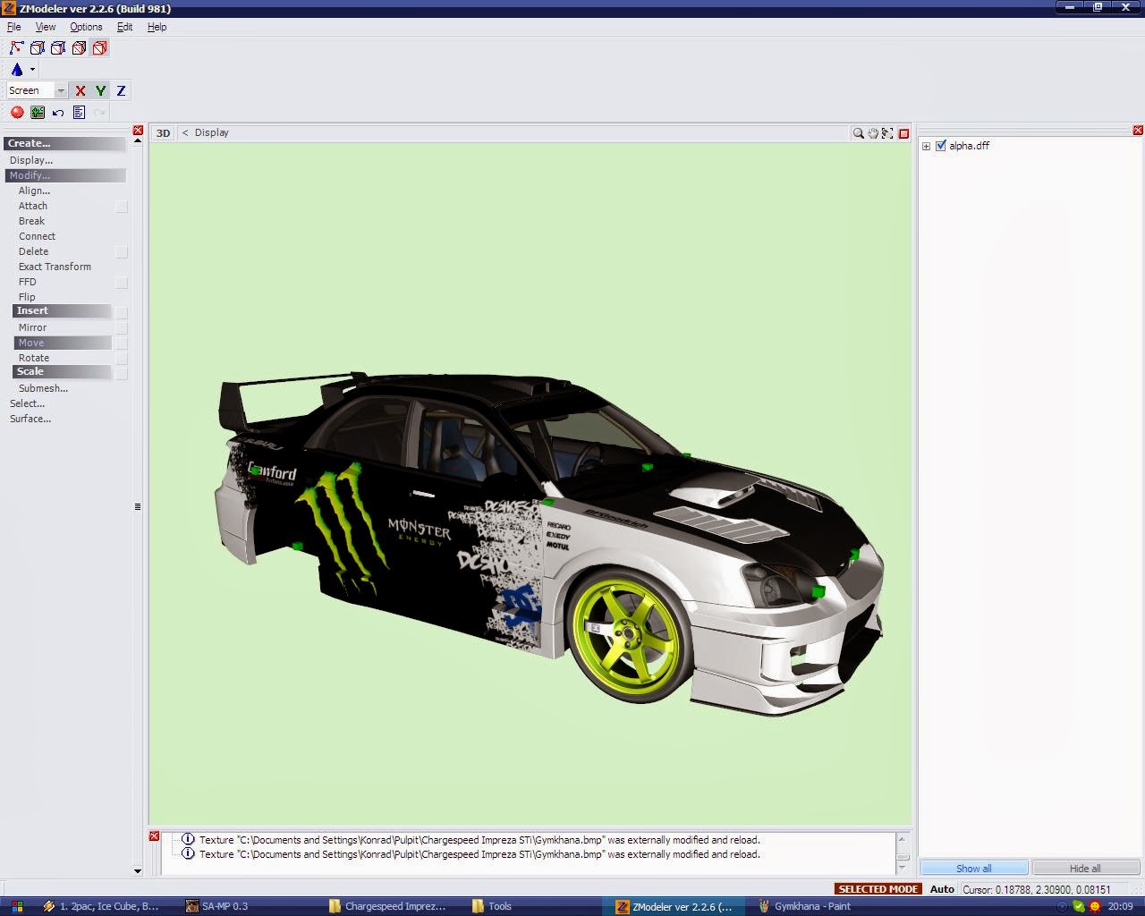1145x916 pixels.
Task: Open the Edit menu
Action: click(124, 27)
